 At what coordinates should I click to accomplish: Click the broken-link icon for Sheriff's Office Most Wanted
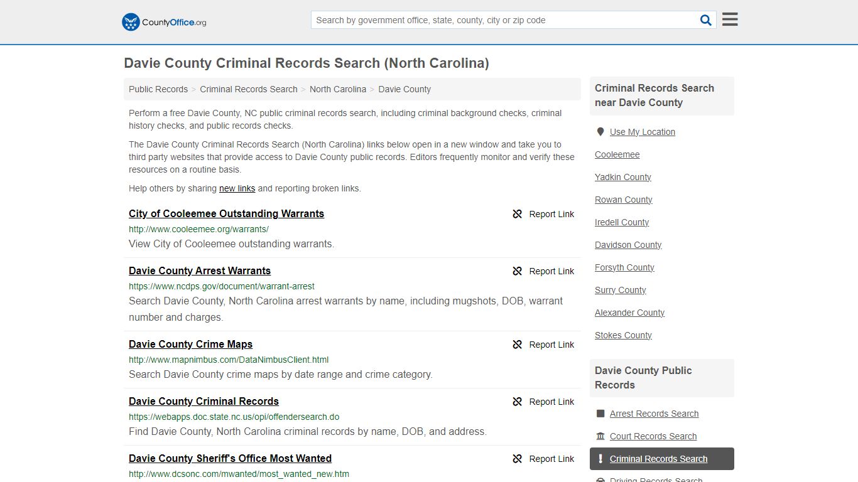(x=518, y=459)
